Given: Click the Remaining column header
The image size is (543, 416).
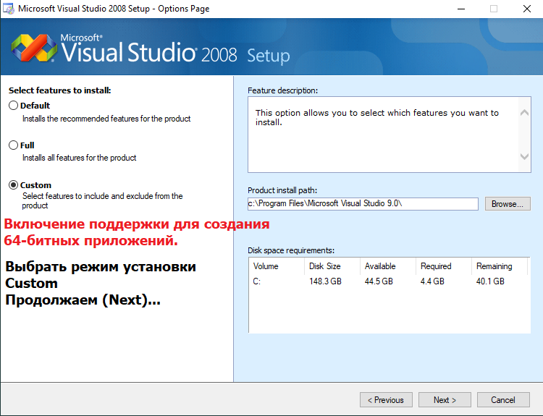Looking at the screenshot, I should [500, 266].
